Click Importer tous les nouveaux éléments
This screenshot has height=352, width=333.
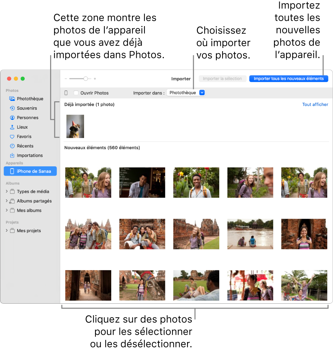[x=288, y=78]
